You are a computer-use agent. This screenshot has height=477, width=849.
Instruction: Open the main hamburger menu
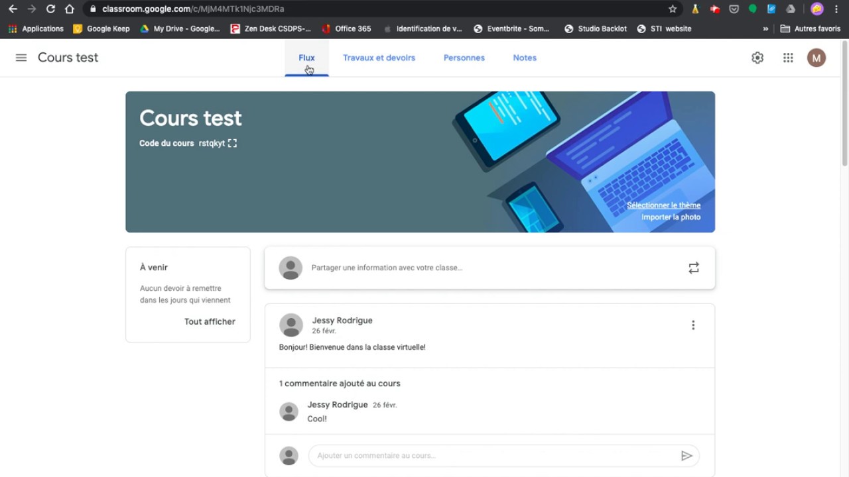click(21, 58)
